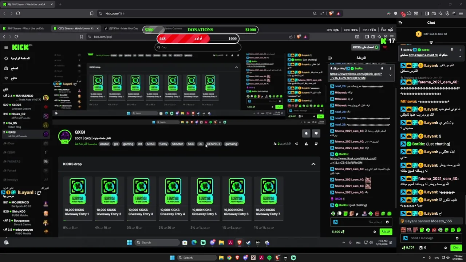Open chat settings gear beside green Chat button
466x262 pixels.
pos(445,248)
